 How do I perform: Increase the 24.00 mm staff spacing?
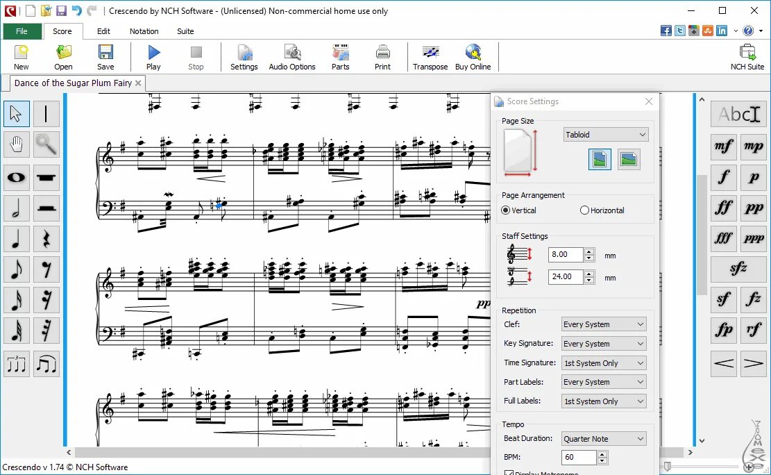pyautogui.click(x=589, y=273)
